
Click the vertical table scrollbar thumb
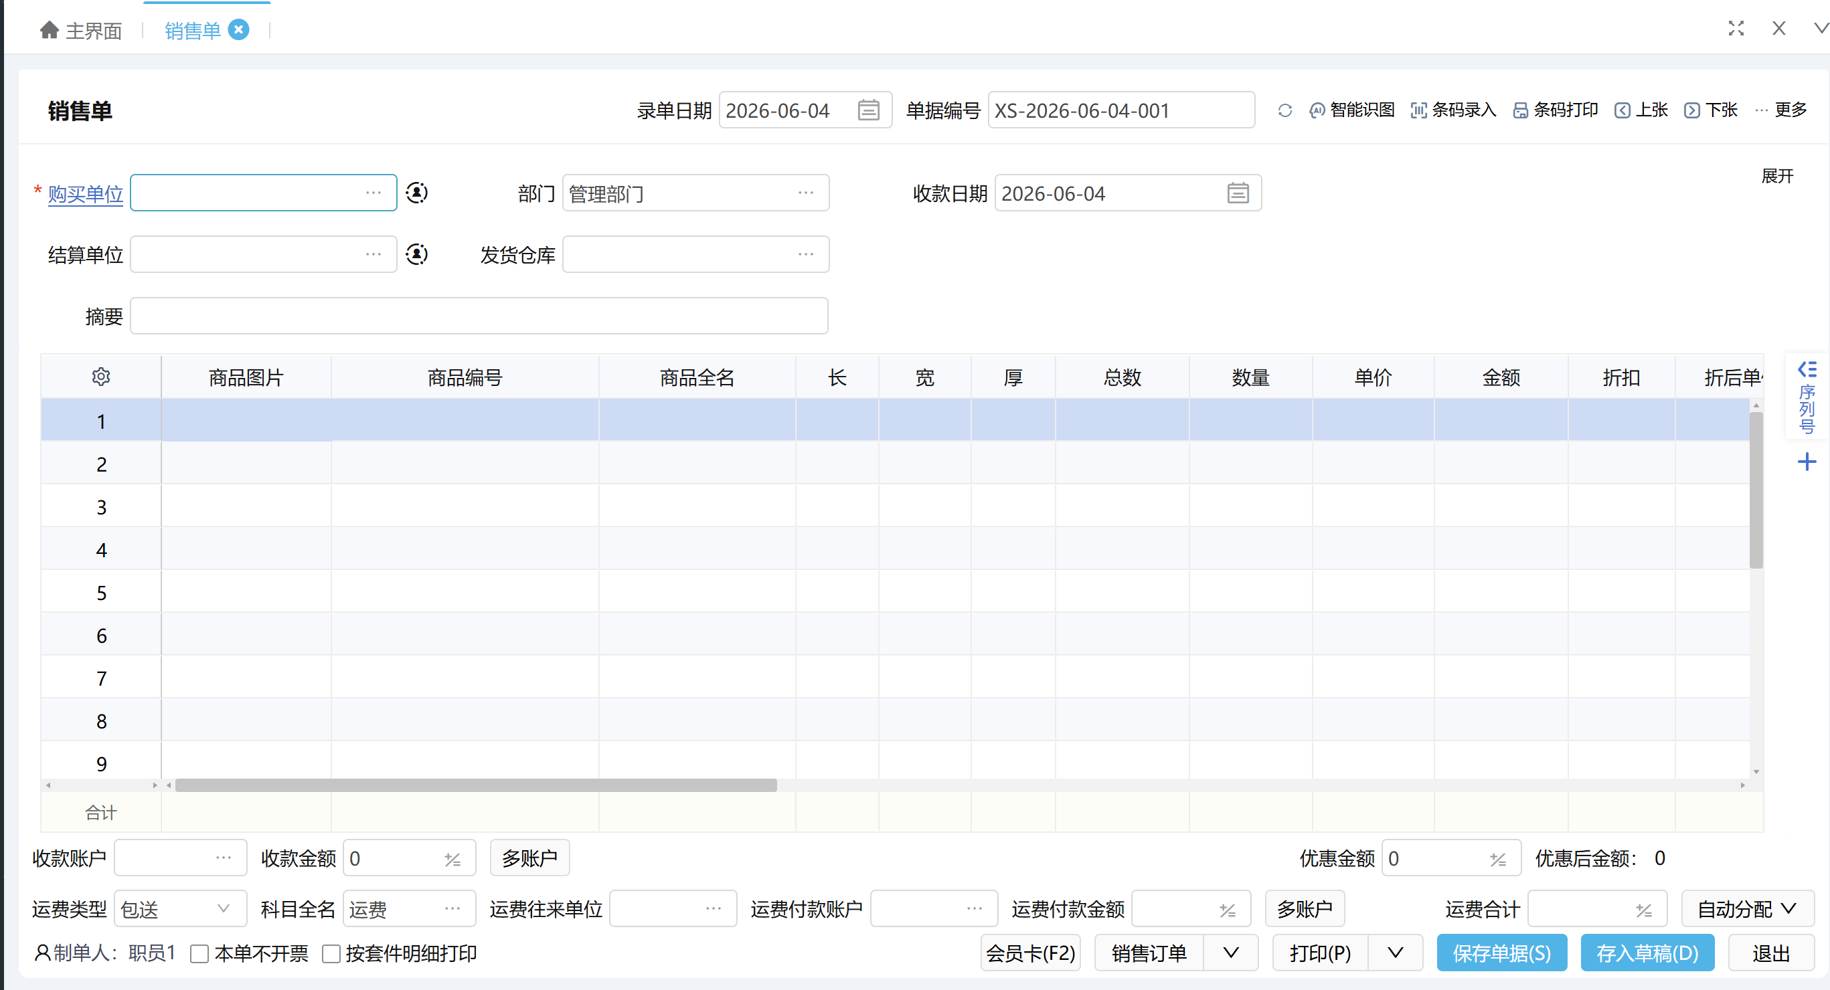click(1756, 490)
